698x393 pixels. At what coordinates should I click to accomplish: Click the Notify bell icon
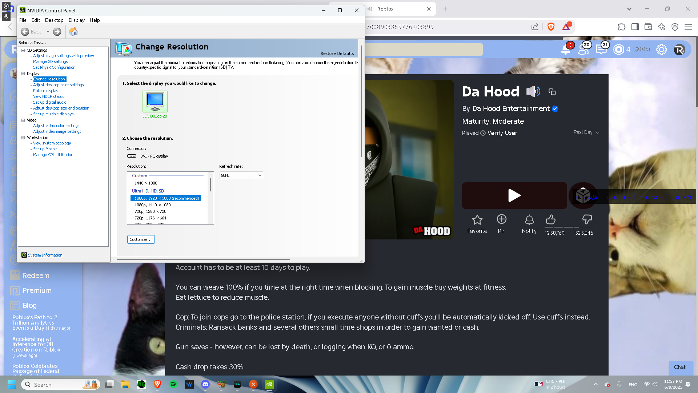tap(529, 220)
